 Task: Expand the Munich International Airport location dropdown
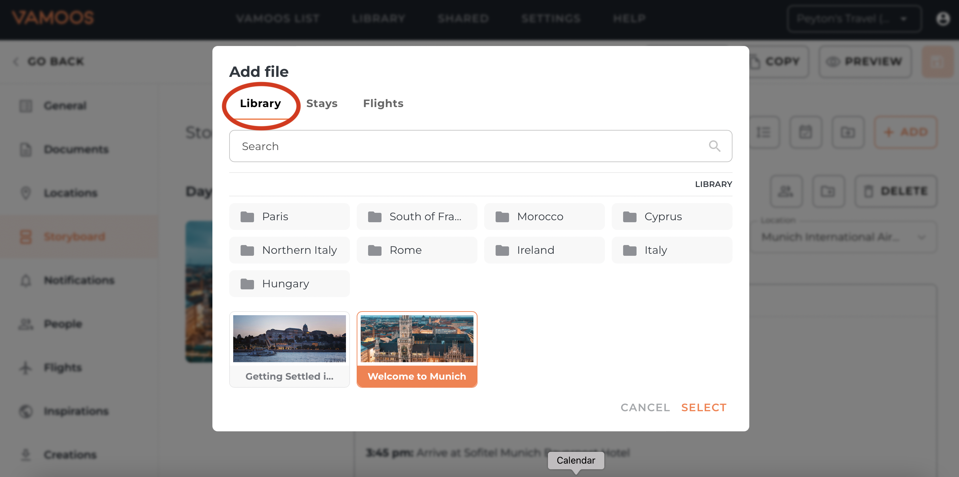click(843, 237)
